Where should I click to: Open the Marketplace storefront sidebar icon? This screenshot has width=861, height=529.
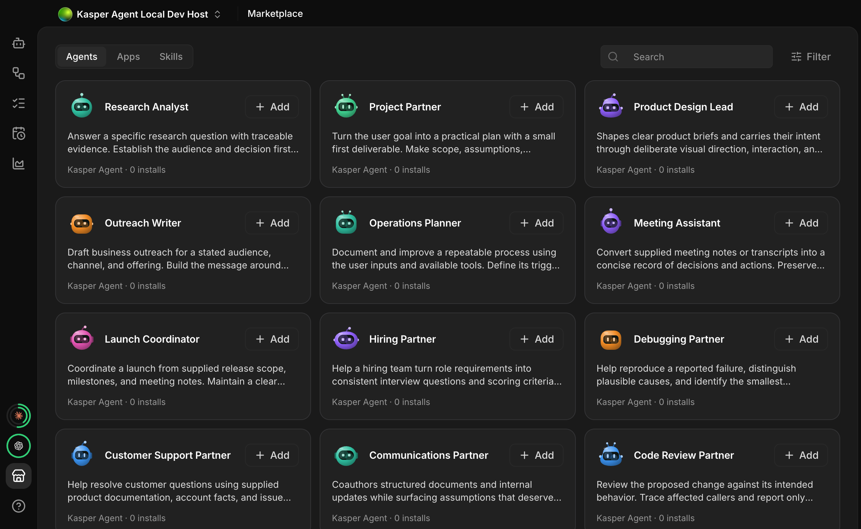click(19, 476)
